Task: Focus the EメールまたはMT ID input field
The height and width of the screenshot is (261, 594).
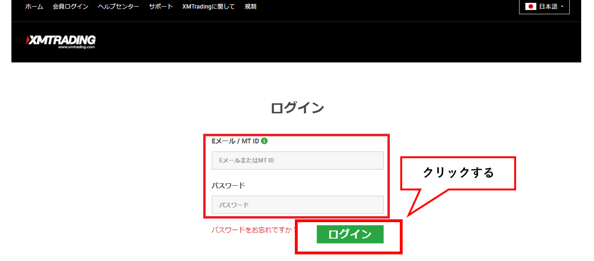Action: [297, 161]
